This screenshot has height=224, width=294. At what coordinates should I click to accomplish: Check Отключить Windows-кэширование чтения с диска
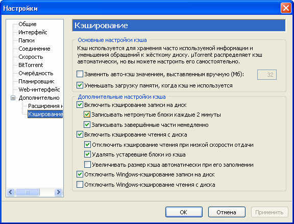(x=80, y=184)
